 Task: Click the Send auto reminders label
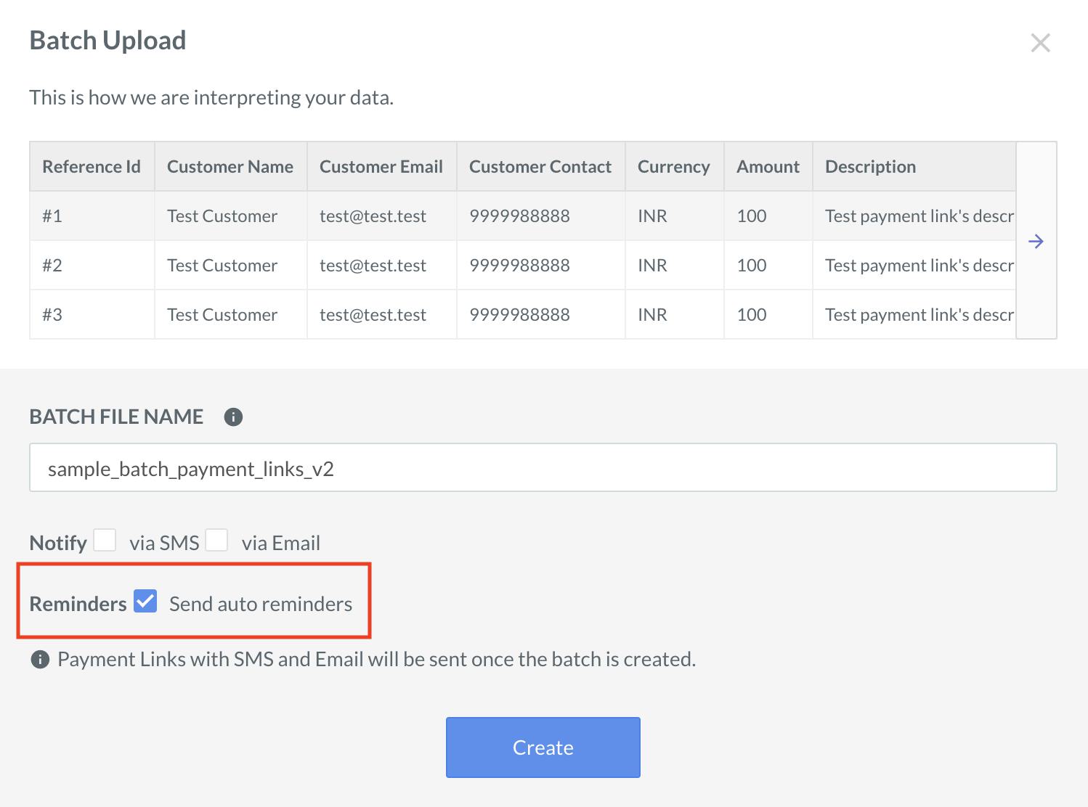pyautogui.click(x=261, y=604)
